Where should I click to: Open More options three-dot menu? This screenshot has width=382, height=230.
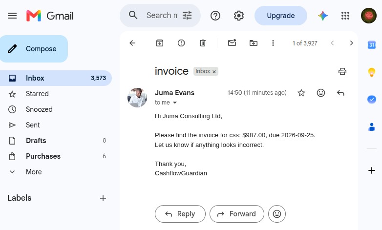(x=273, y=43)
